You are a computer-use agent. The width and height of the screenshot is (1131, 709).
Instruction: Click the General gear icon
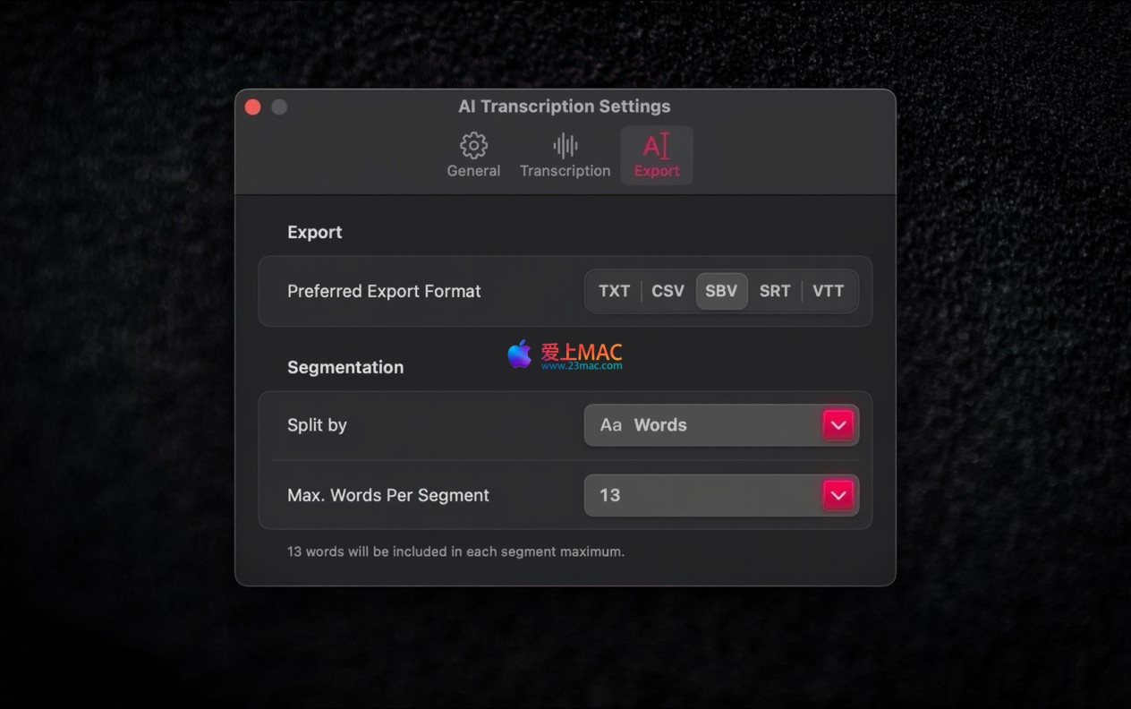click(x=473, y=145)
